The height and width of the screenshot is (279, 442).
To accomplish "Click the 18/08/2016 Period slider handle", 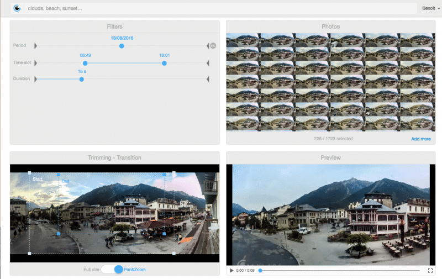I will [122, 46].
